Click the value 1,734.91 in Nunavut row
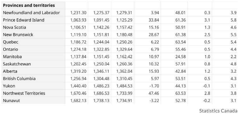This screenshot has height=114, width=238. (124, 100)
